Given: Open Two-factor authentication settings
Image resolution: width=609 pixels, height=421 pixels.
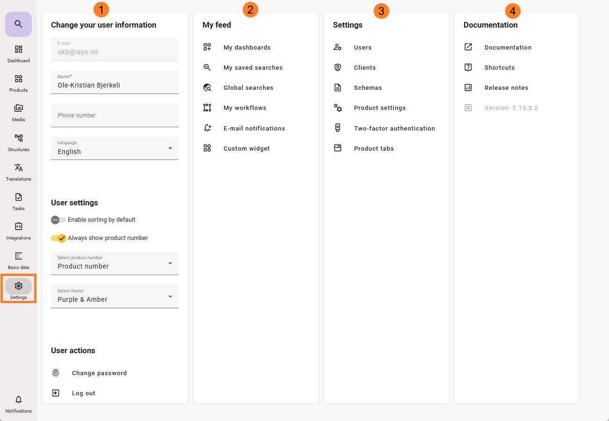Looking at the screenshot, I should tap(394, 129).
